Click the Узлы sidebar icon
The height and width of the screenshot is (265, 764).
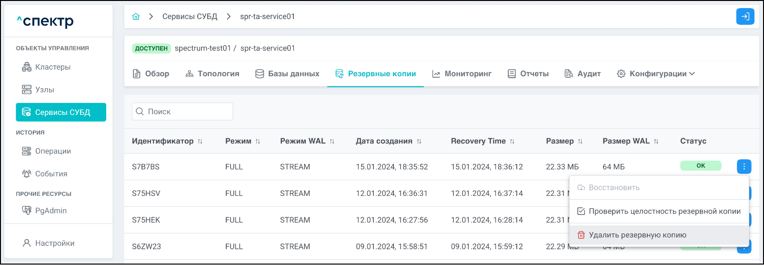(x=27, y=90)
